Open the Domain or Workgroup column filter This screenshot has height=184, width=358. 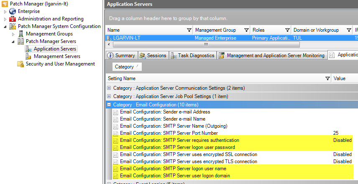[x=349, y=30]
